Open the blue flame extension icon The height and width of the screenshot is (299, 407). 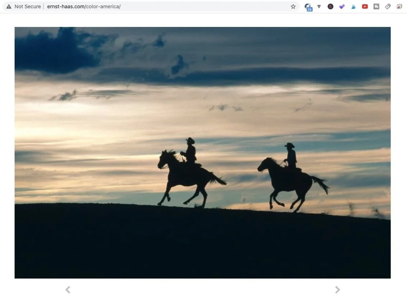[x=353, y=6]
